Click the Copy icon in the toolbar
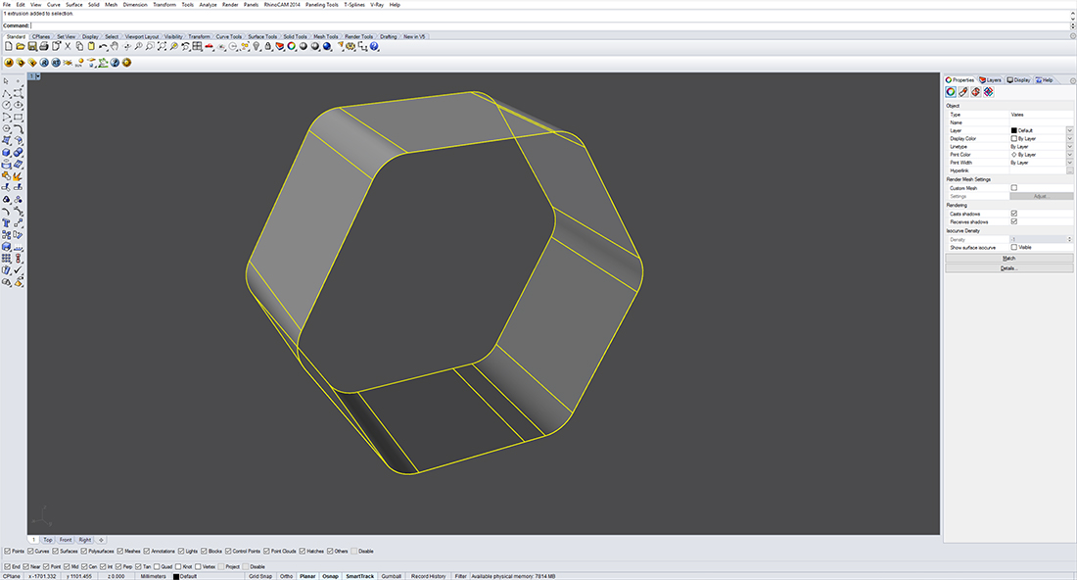The width and height of the screenshot is (1077, 580). coord(79,47)
